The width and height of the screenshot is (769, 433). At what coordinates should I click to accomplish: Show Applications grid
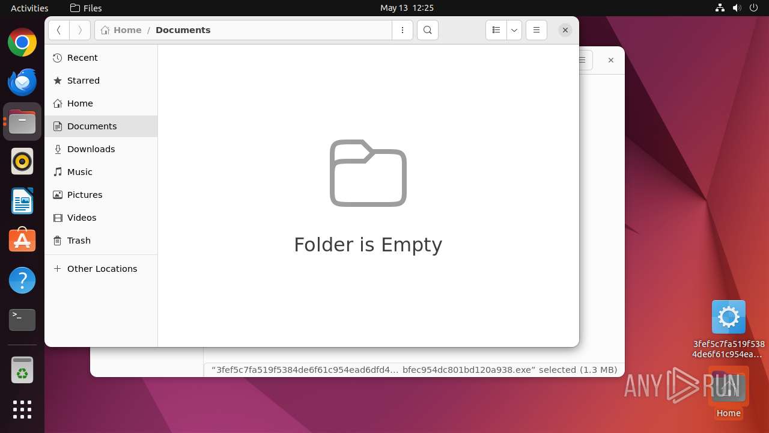pos(22,410)
